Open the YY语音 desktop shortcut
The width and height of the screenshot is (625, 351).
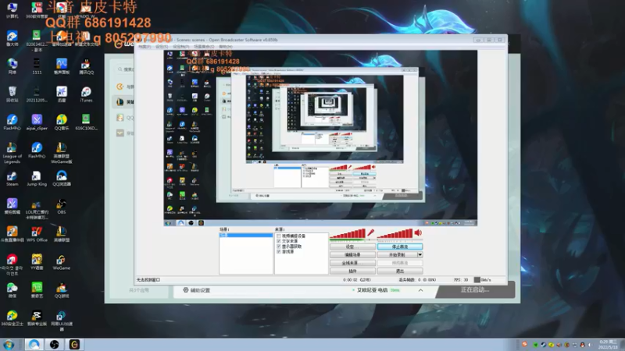37,263
